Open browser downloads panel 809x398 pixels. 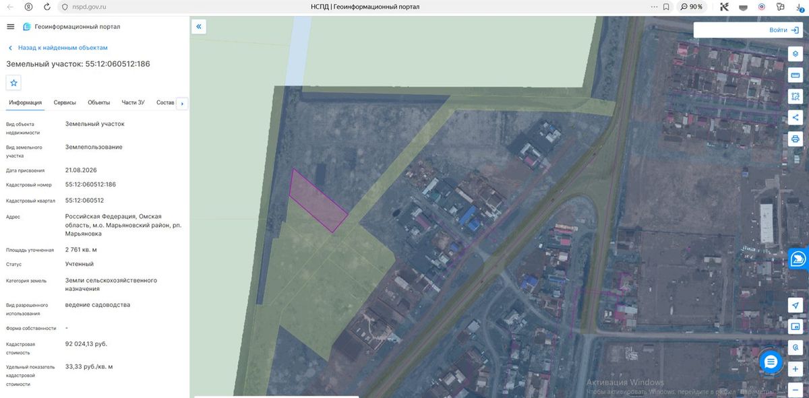click(800, 7)
